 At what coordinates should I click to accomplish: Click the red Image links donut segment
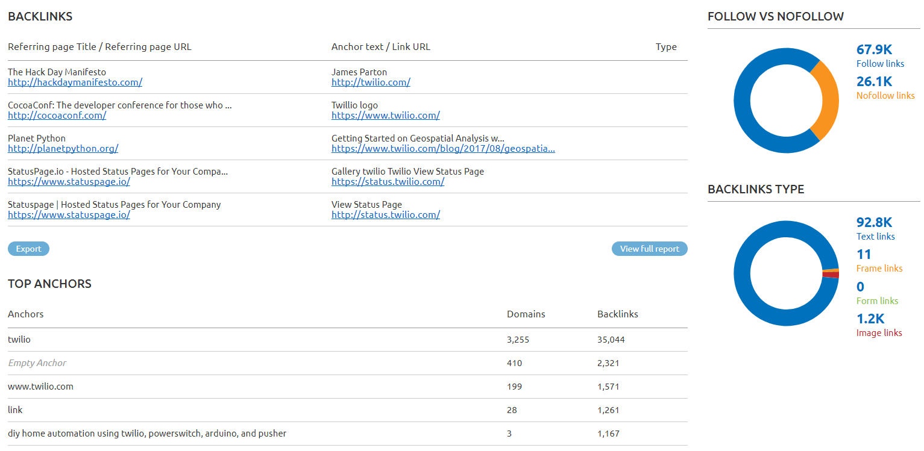pyautogui.click(x=831, y=275)
